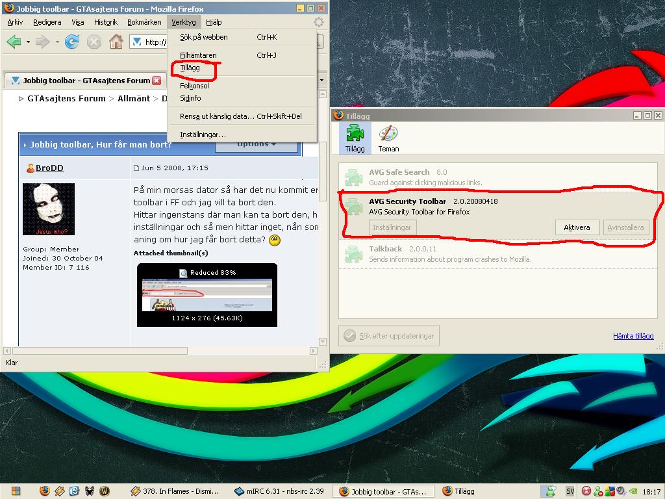Image resolution: width=665 pixels, height=499 pixels.
Task: Choose Sök på webben from Verktyg menu
Action: (x=242, y=37)
